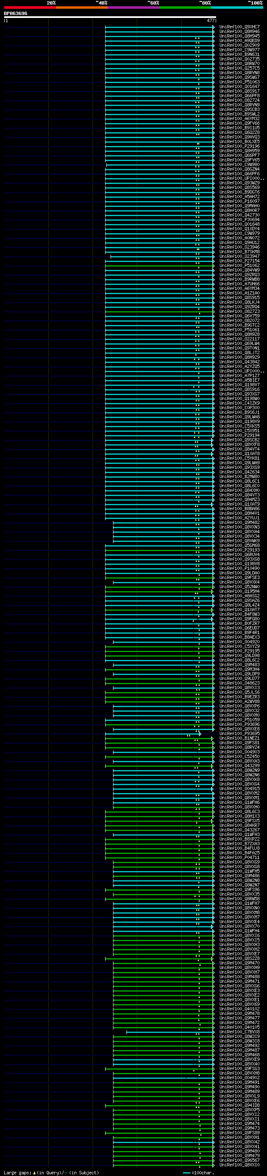
Task: Select hit label UniRef100_Q93XG8
Action: (x=239, y=559)
